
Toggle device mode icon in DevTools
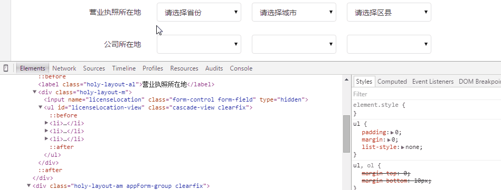pos(6,68)
